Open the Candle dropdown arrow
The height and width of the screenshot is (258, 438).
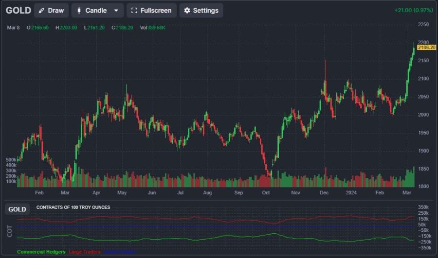tap(116, 10)
